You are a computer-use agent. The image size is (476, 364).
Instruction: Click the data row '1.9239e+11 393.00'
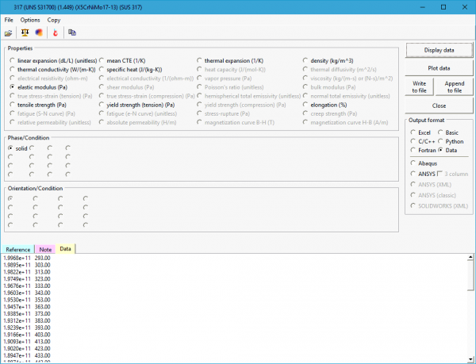[27, 328]
